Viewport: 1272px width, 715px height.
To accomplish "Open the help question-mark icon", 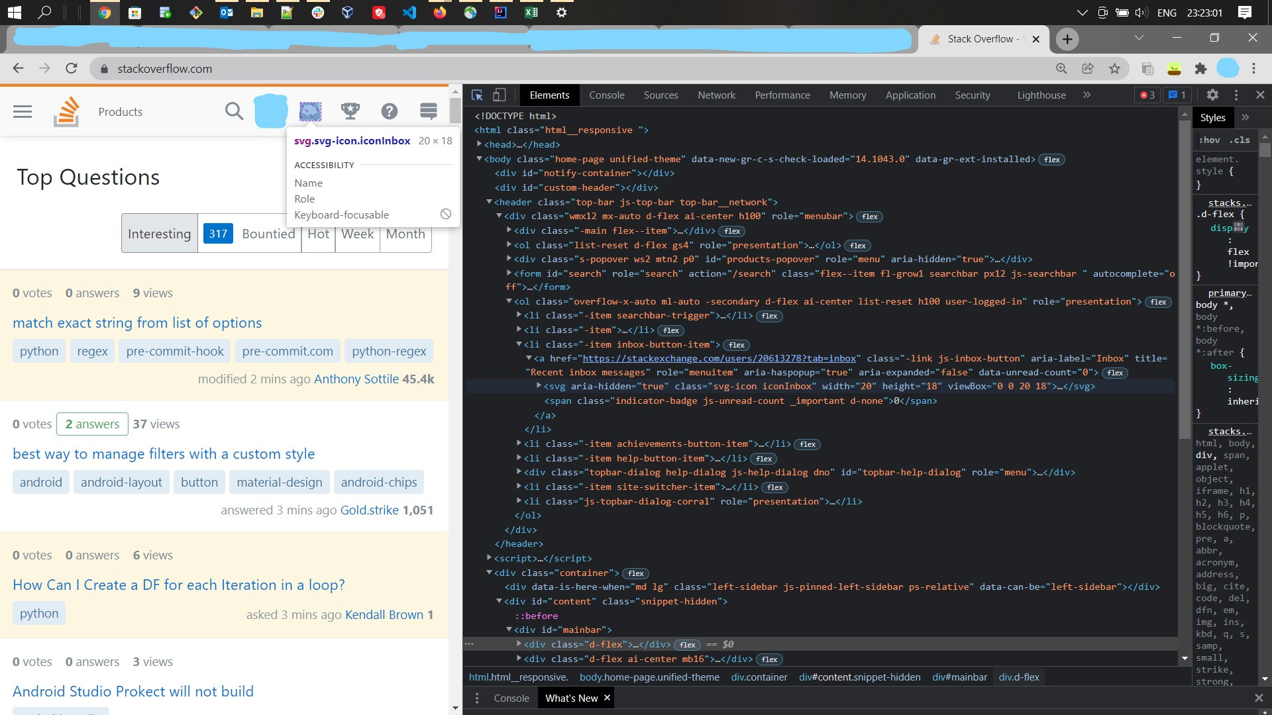I will click(x=390, y=111).
